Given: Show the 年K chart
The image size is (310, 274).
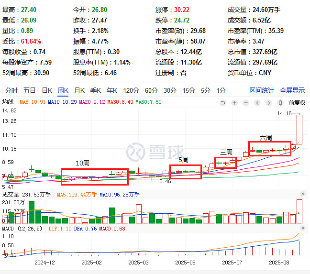Looking at the screenshot, I should 111,90.
